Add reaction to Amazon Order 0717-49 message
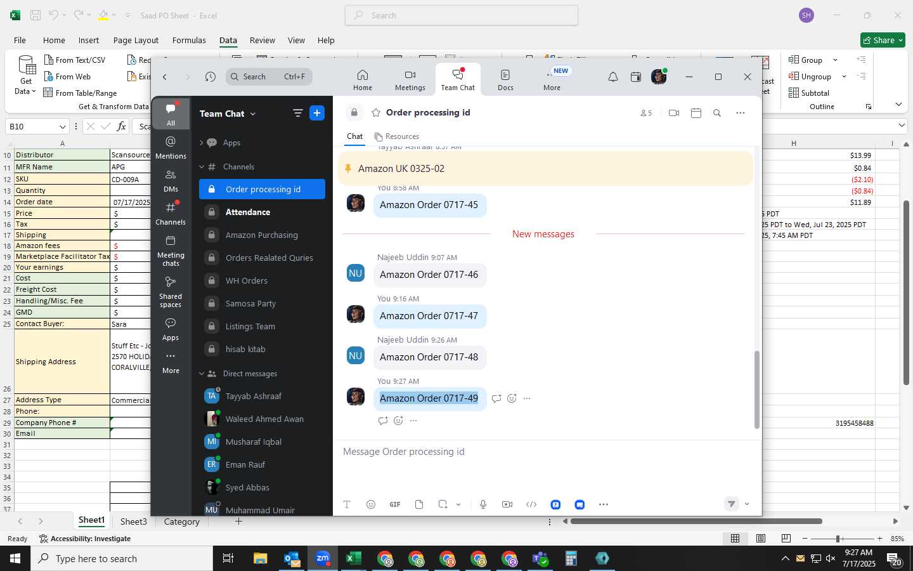913x571 pixels. pos(512,398)
